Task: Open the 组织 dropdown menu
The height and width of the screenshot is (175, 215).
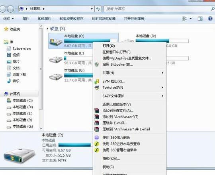Action: (8, 18)
